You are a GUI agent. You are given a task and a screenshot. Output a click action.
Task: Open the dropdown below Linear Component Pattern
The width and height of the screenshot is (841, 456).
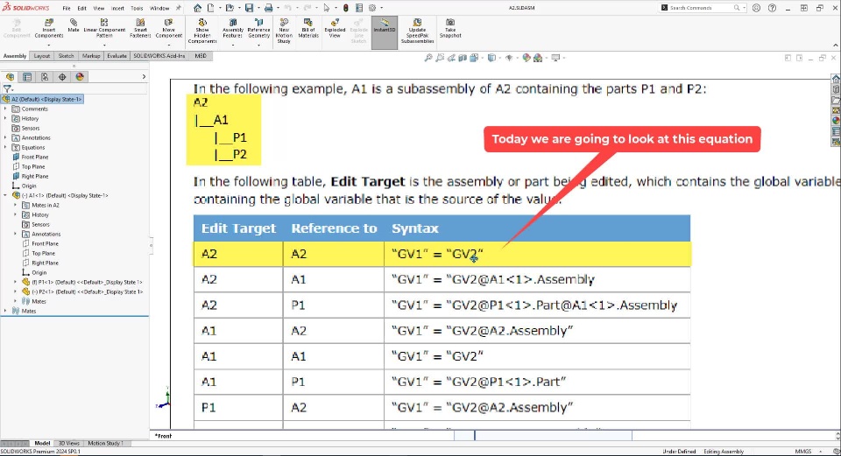click(104, 45)
